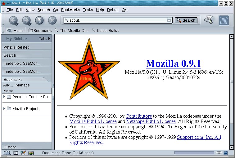
Task: Open the Search menu
Action: [43, 10]
